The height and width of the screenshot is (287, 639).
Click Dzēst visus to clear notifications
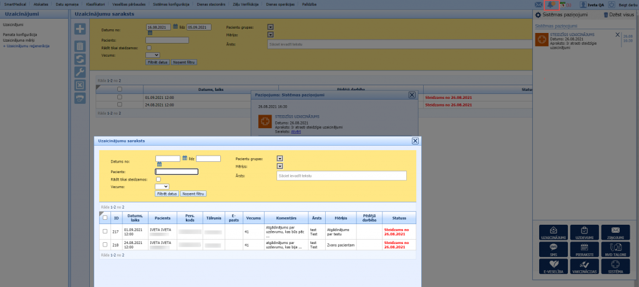pos(618,14)
